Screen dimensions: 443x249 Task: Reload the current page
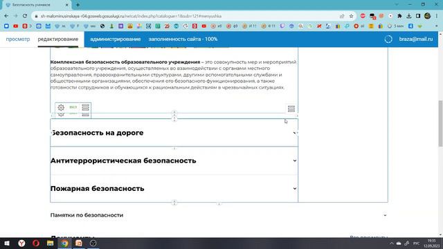(25, 16)
